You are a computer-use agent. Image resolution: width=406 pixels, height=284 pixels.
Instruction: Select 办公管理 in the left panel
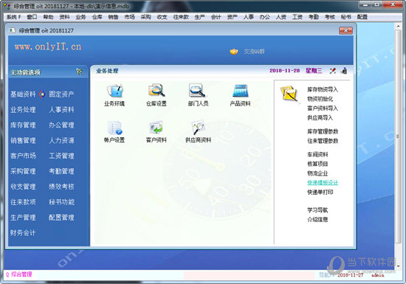click(x=61, y=125)
